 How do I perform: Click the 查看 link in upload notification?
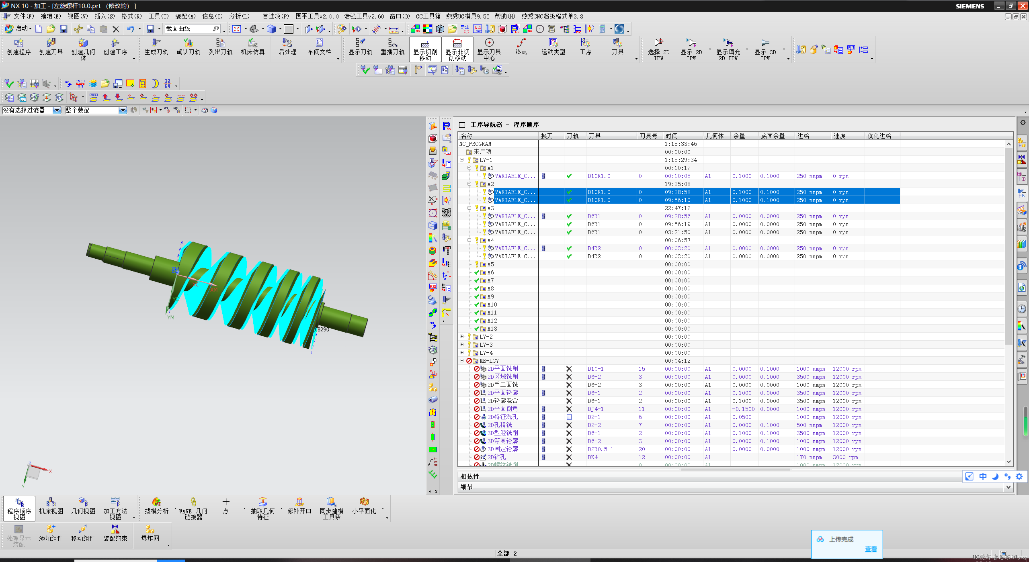click(871, 549)
